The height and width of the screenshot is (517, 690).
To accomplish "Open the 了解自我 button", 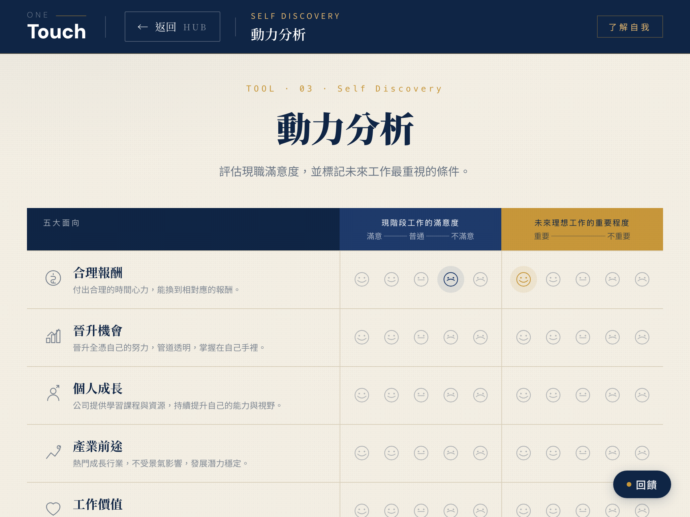I will (x=629, y=27).
